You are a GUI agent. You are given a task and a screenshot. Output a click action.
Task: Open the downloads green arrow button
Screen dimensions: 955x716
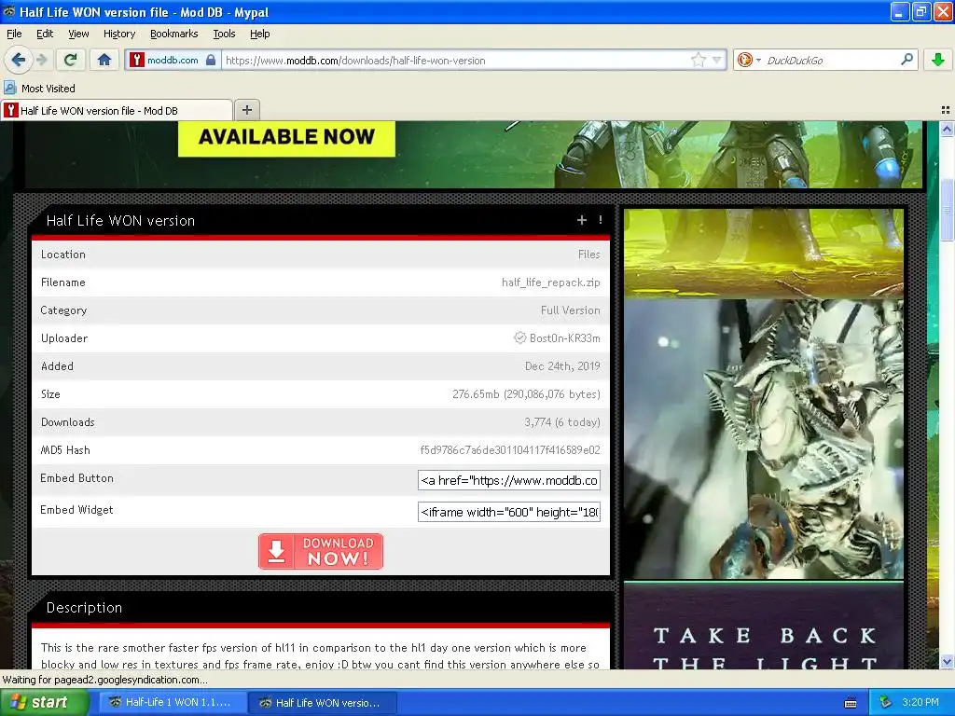(938, 60)
